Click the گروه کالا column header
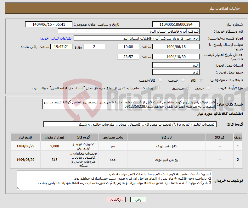 83,137
